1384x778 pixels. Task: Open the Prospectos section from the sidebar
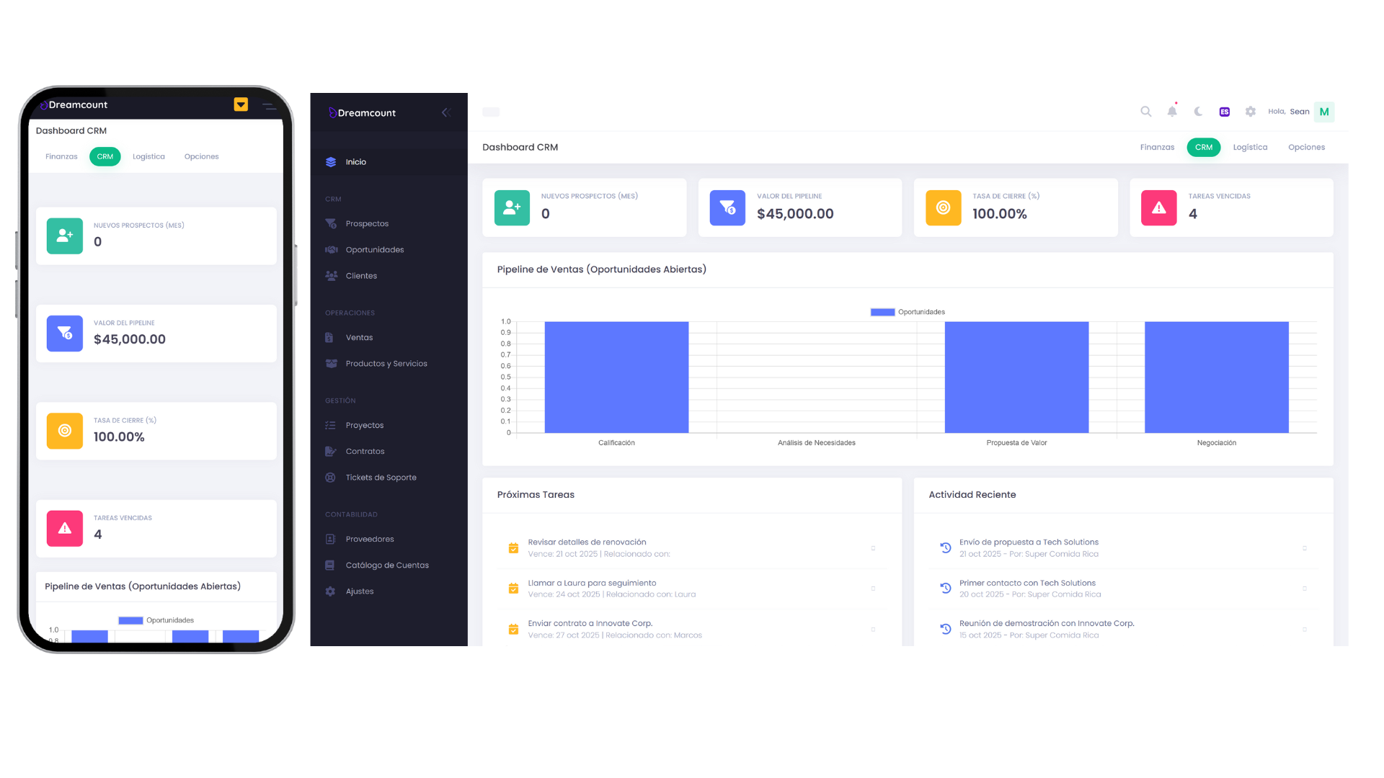coord(366,223)
